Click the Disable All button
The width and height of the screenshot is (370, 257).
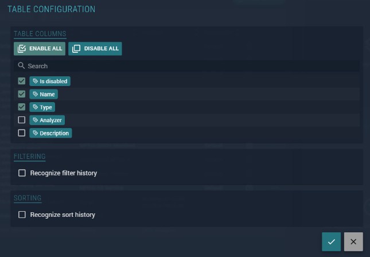pyautogui.click(x=95, y=49)
